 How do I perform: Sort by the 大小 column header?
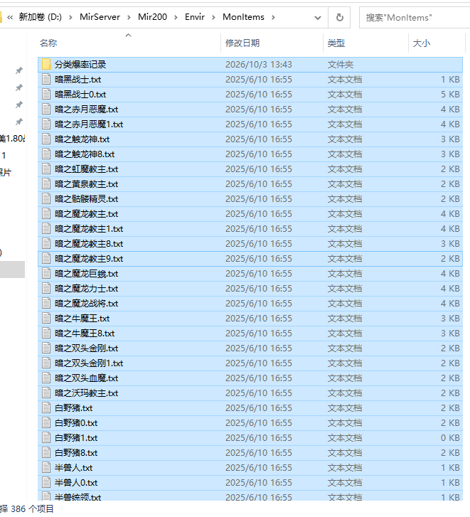click(422, 43)
